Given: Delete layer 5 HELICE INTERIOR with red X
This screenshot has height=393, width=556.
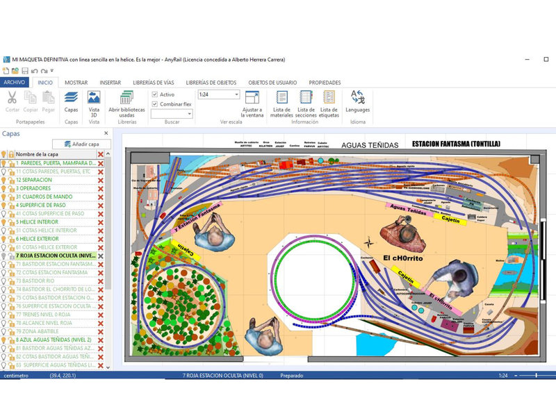Looking at the screenshot, I should pos(101,222).
